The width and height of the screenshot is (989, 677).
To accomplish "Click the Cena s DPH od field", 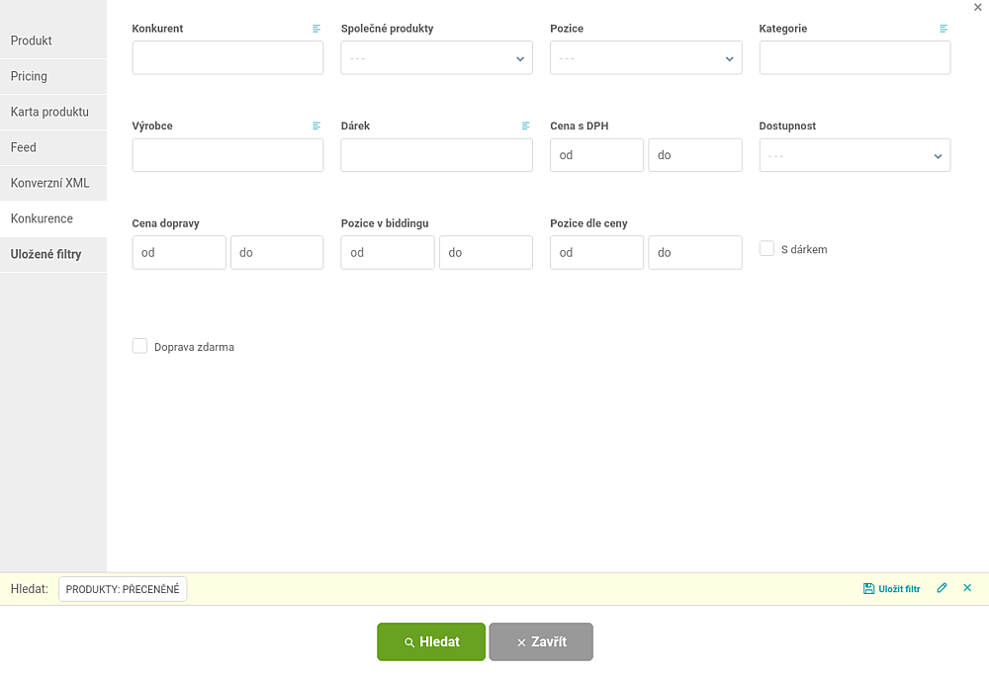I will coord(596,155).
